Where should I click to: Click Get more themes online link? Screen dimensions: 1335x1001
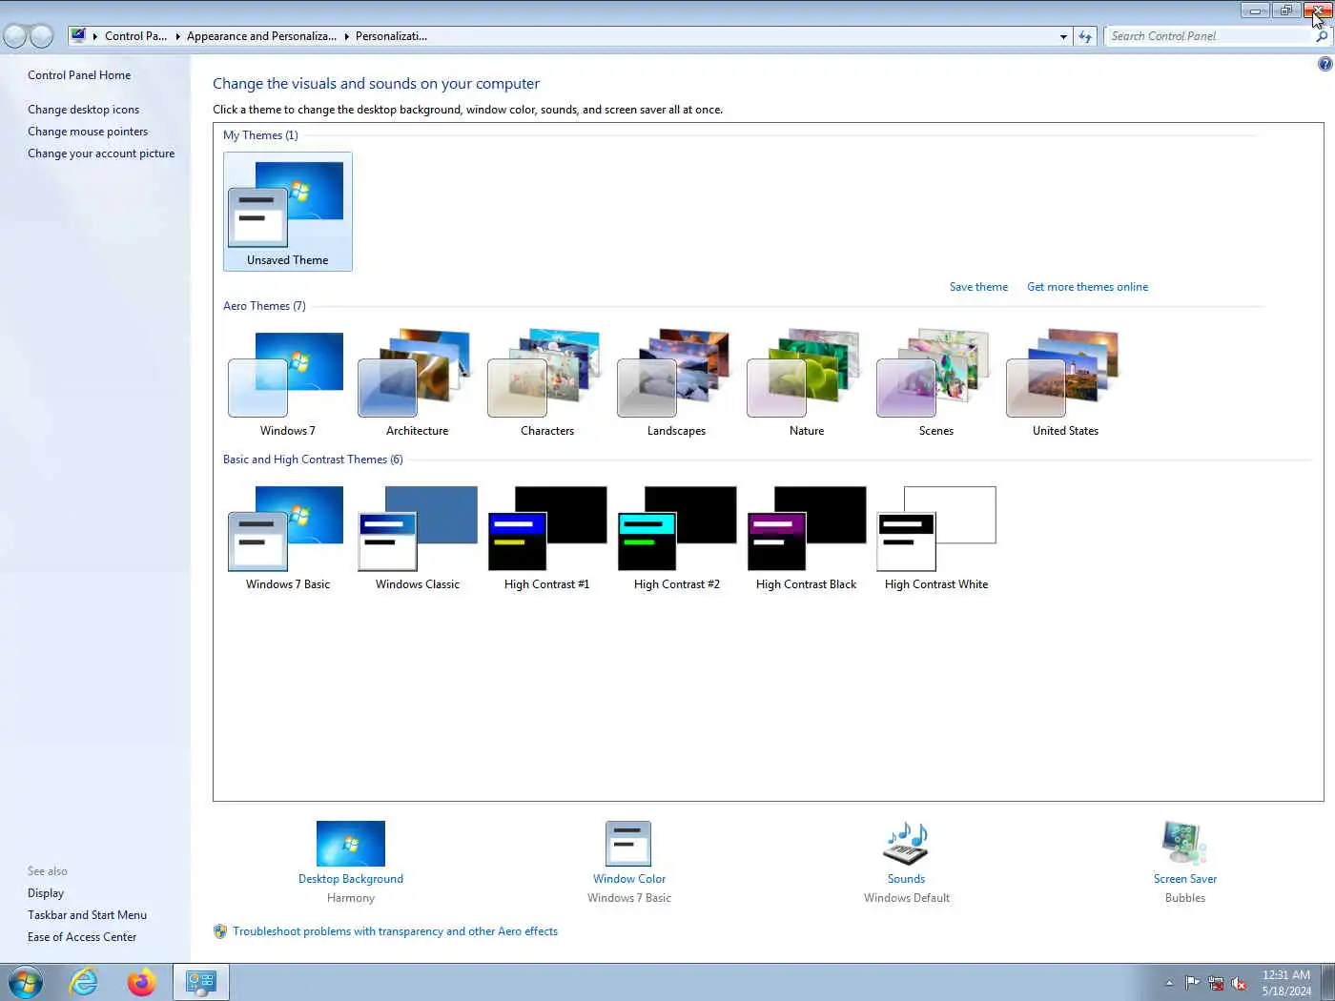[x=1087, y=287]
